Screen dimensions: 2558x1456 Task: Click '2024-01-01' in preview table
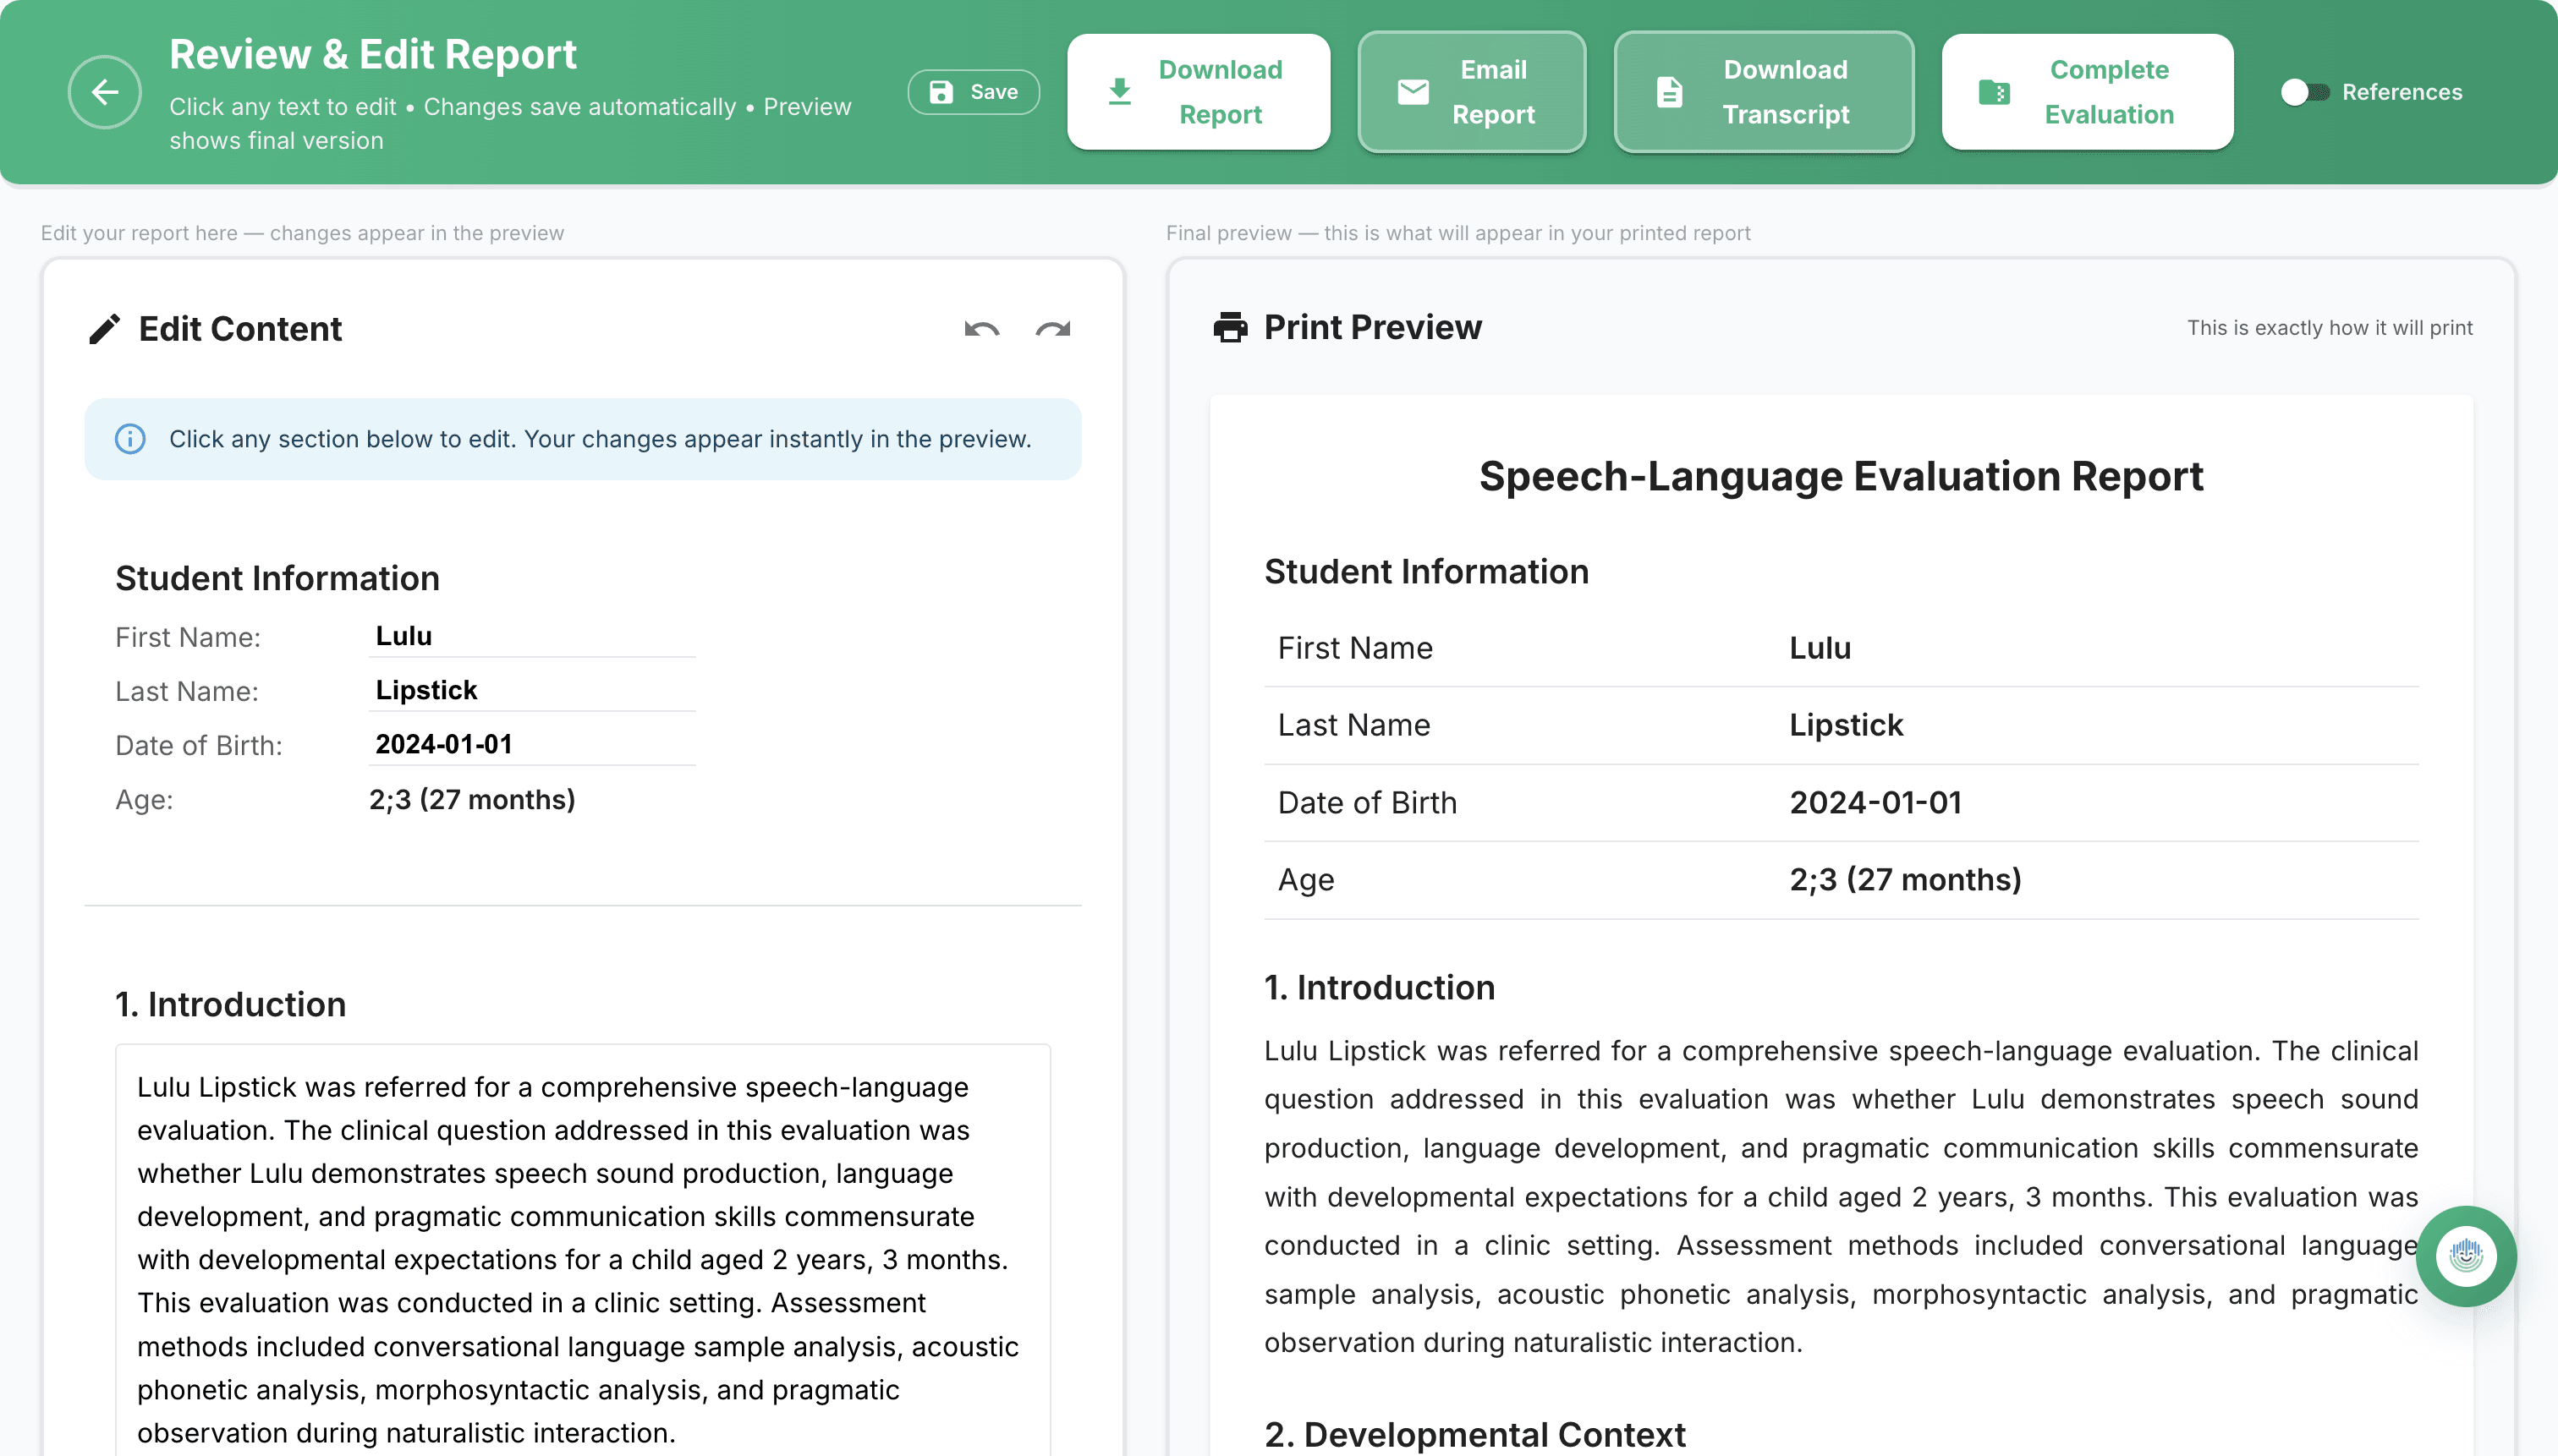point(1875,802)
